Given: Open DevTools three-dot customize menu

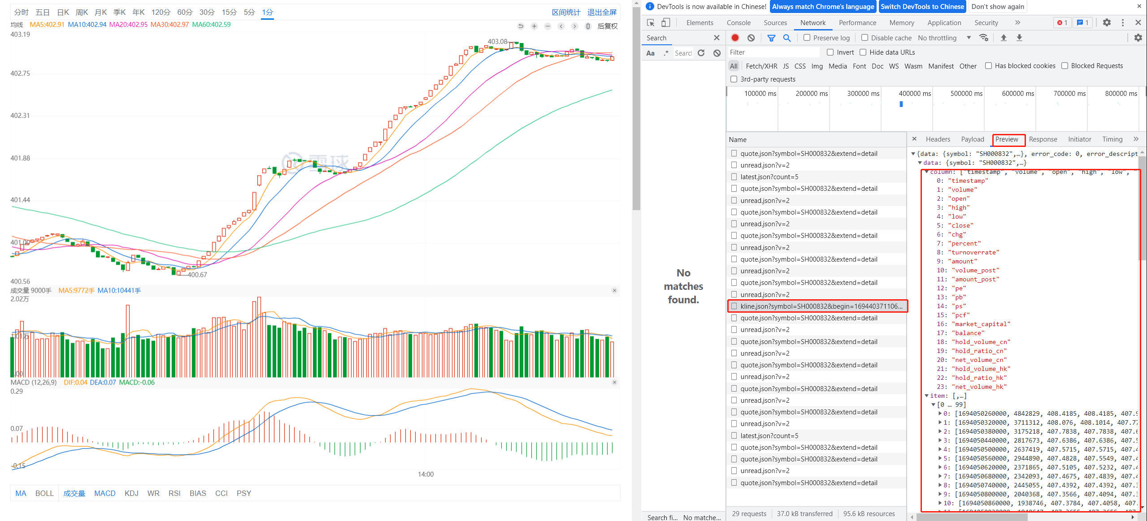Looking at the screenshot, I should (x=1123, y=22).
